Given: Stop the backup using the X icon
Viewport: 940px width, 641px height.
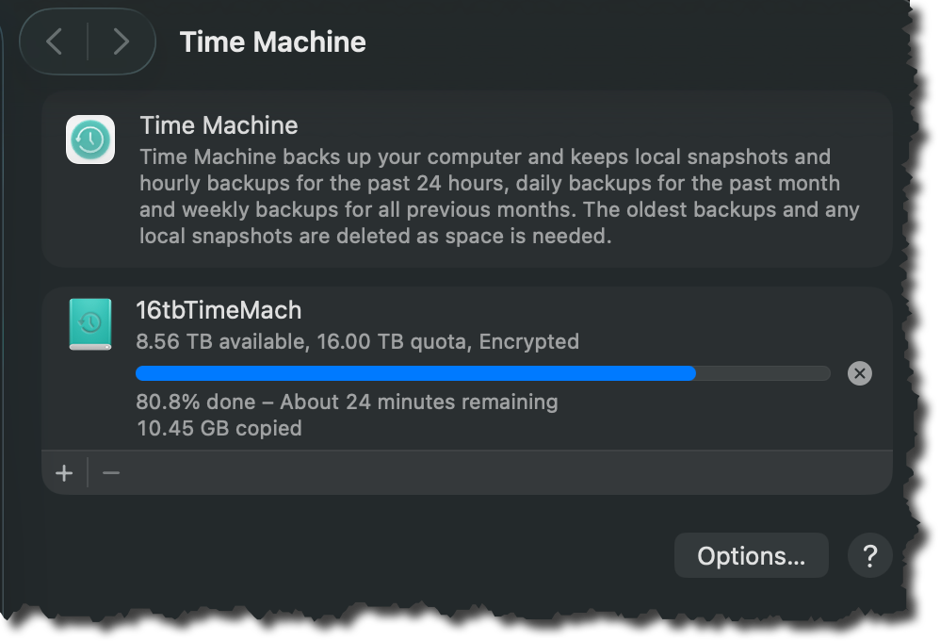Looking at the screenshot, I should click(x=859, y=373).
